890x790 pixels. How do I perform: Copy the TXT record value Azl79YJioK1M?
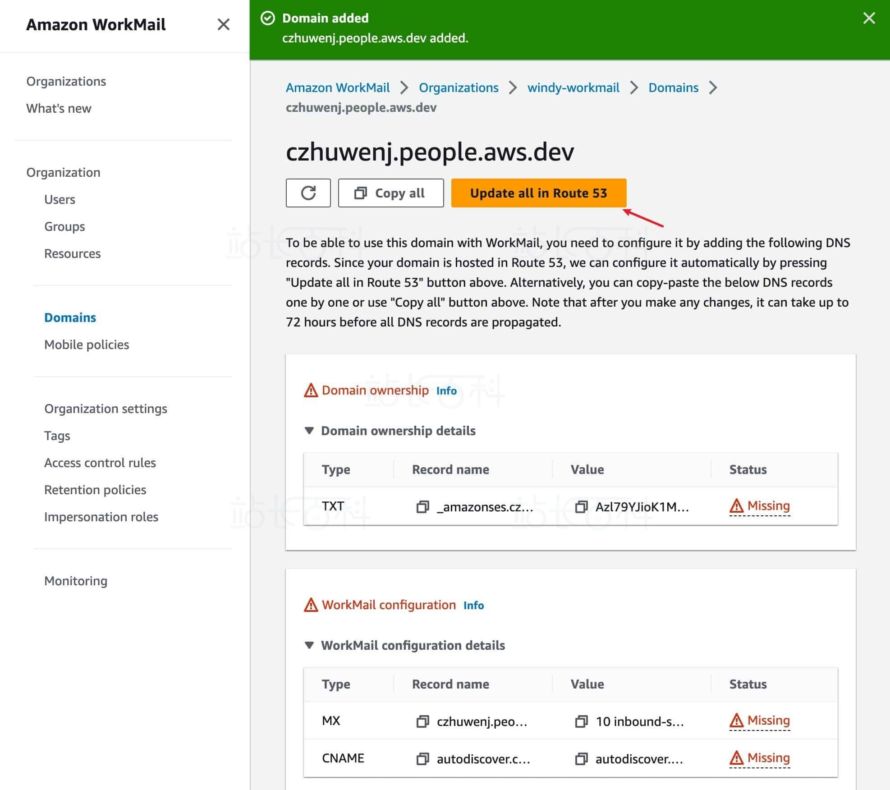[581, 507]
